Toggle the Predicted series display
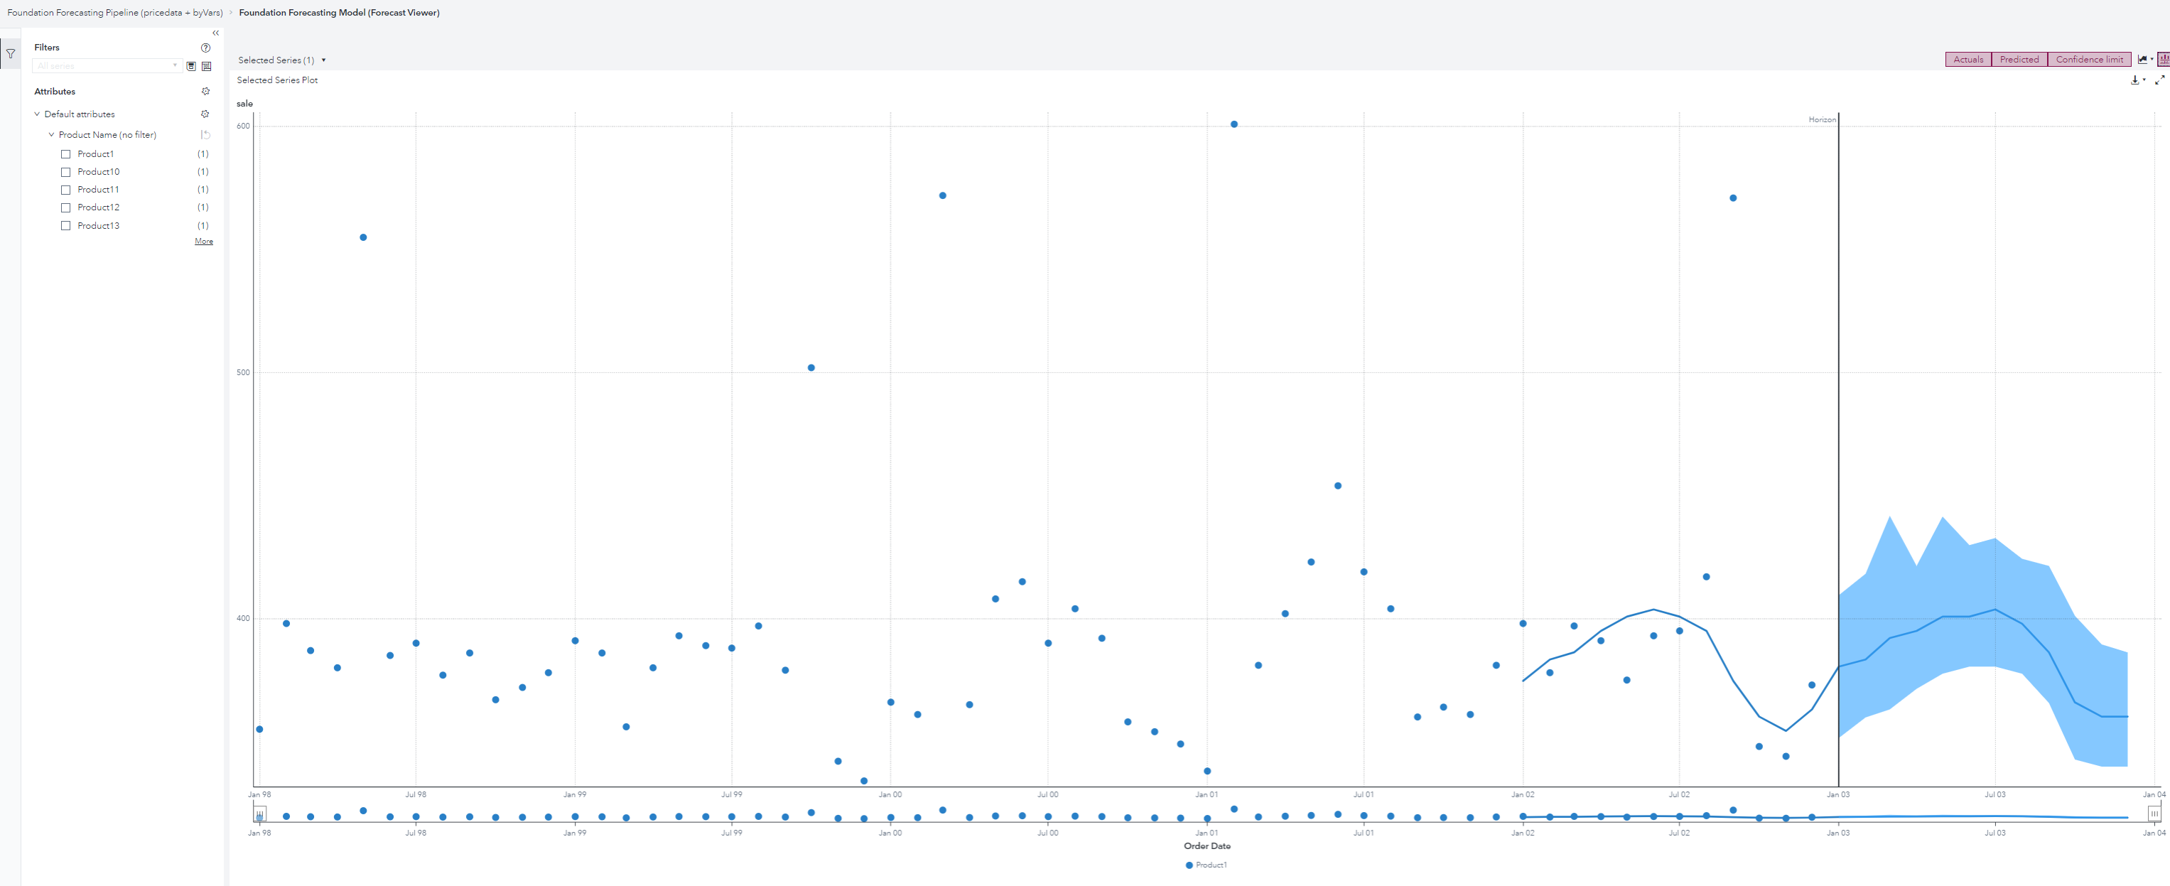 pos(2019,59)
